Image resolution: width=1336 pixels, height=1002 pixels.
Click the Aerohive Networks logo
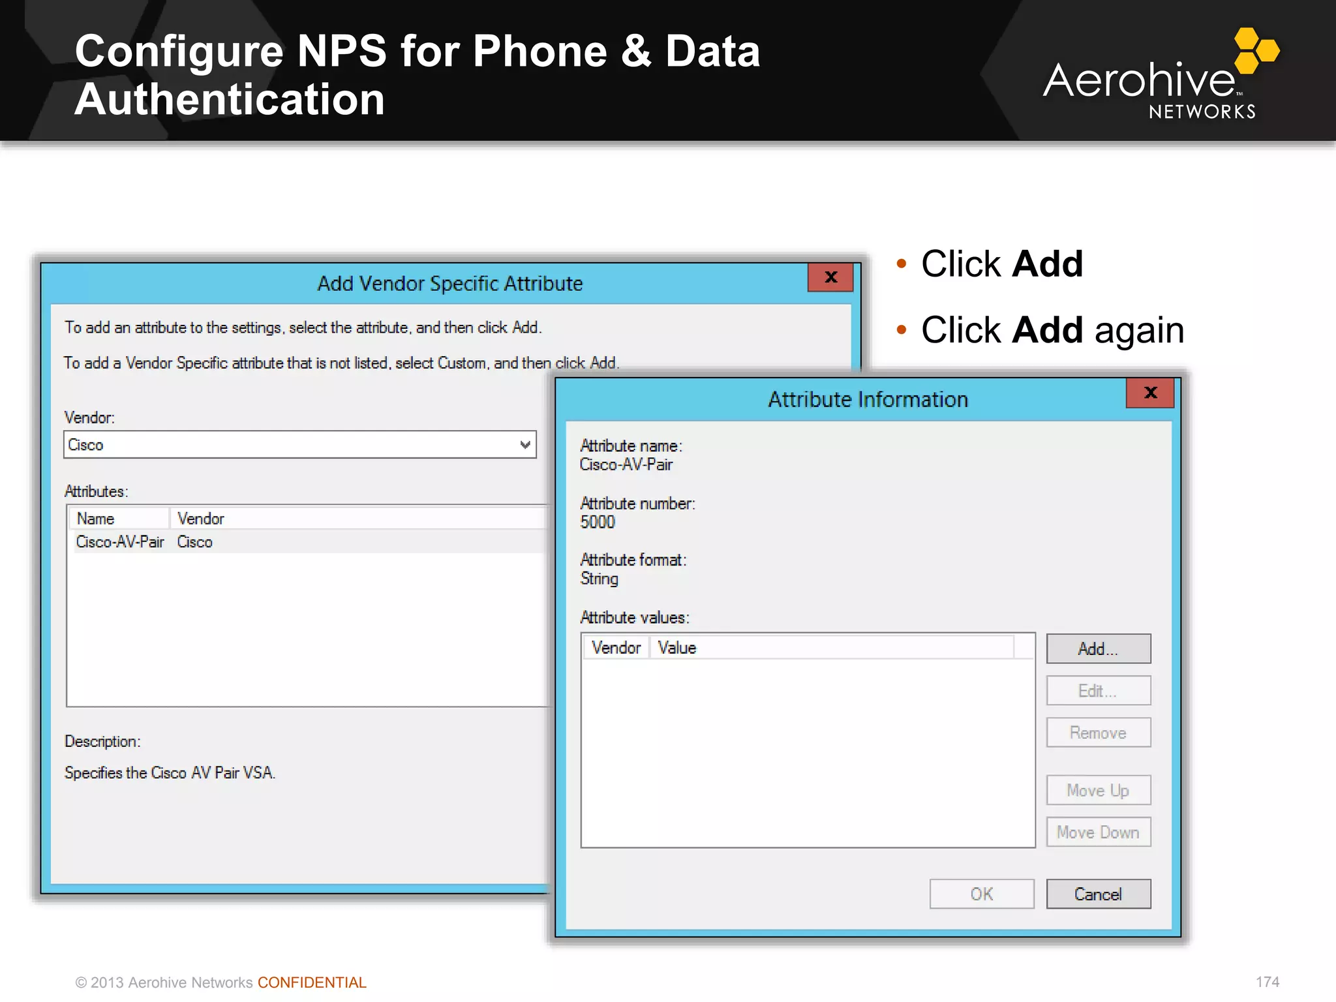tap(1161, 74)
